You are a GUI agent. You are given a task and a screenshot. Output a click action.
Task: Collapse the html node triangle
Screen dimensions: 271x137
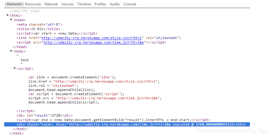[7, 15]
